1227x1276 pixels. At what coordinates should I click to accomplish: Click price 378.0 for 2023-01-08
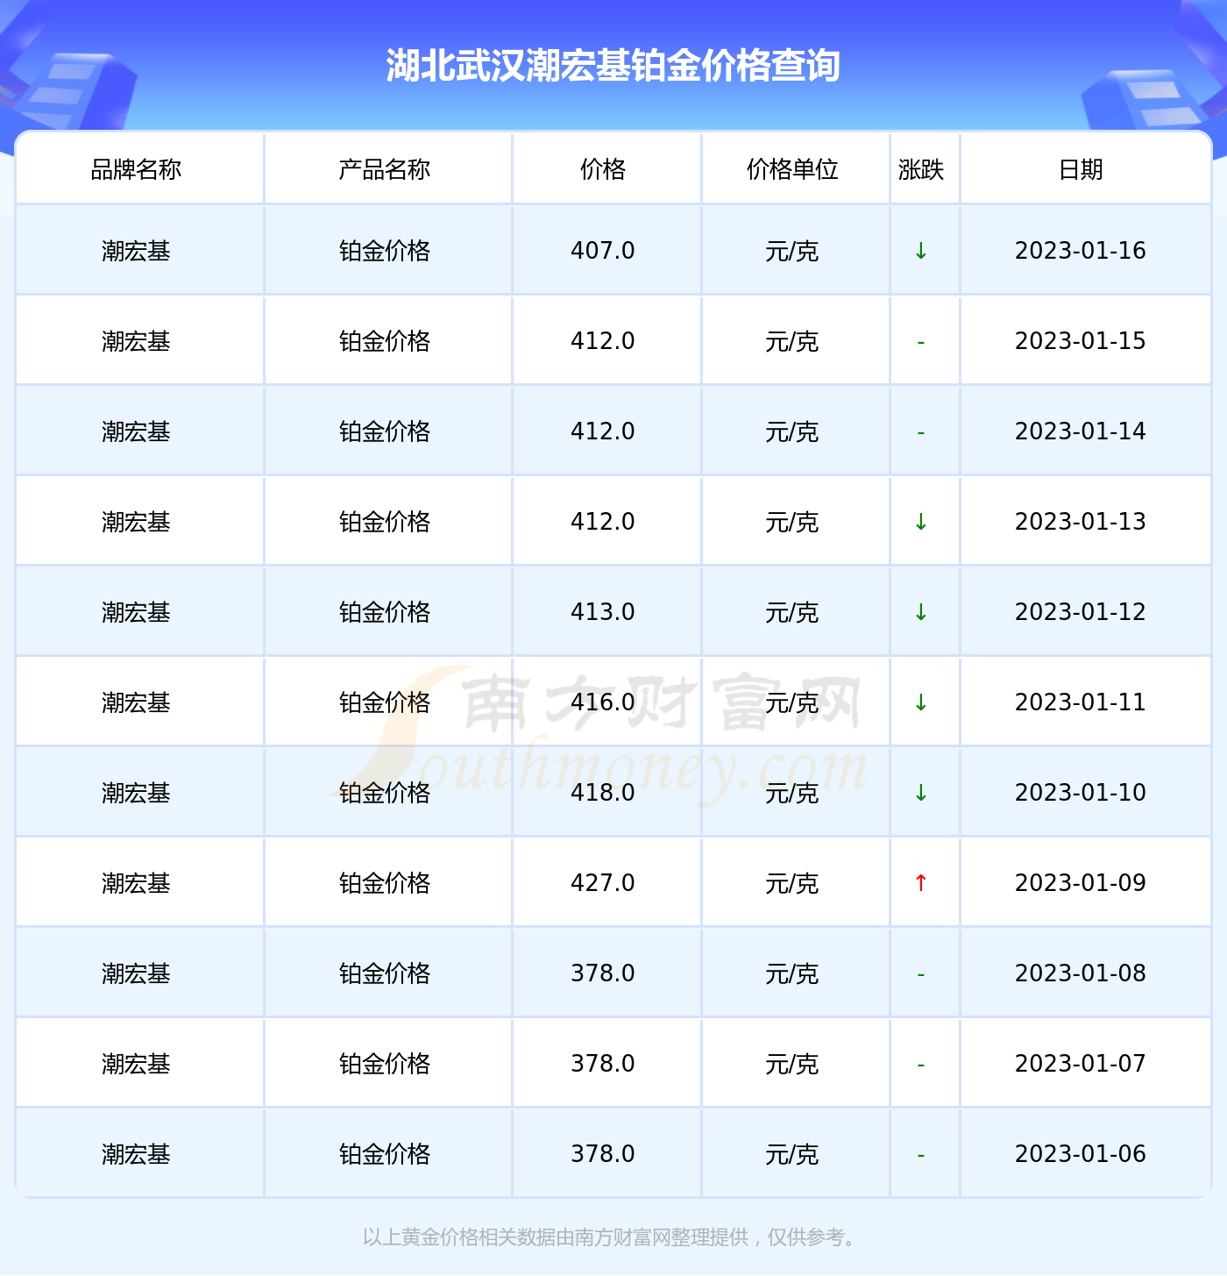point(603,973)
